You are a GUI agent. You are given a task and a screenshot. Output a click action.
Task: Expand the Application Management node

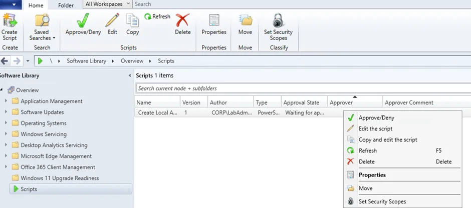7,101
